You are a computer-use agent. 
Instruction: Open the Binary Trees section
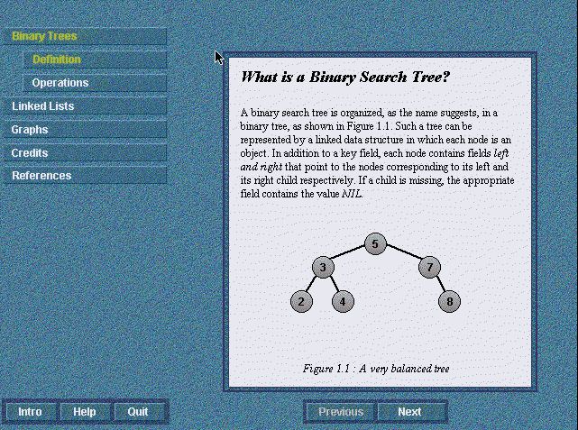85,36
